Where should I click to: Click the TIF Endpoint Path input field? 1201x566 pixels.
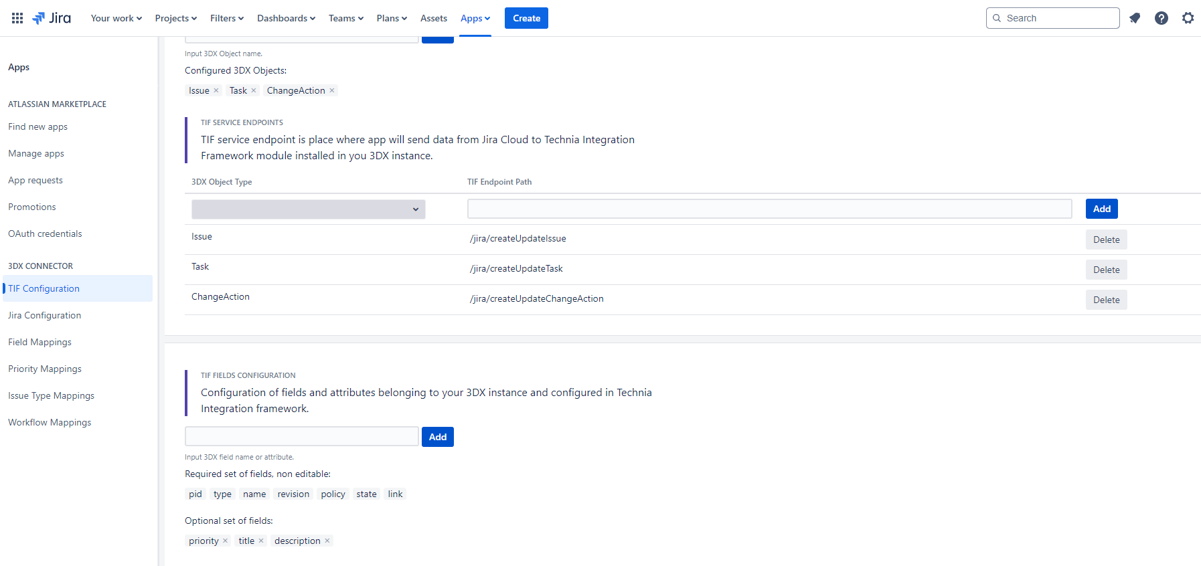770,209
